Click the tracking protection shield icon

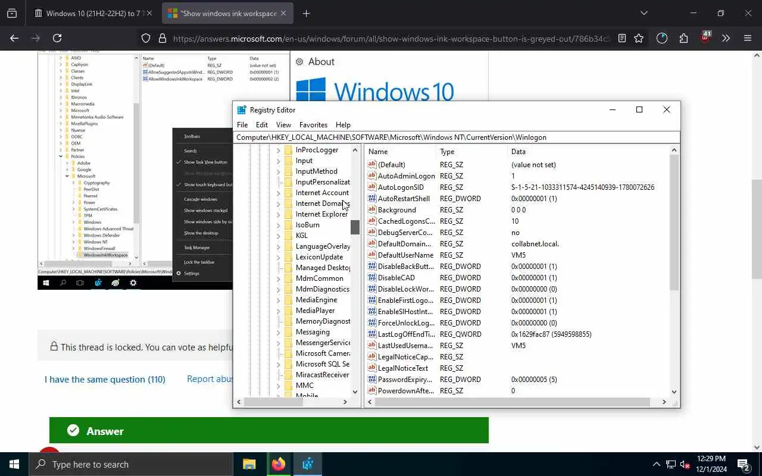146,39
